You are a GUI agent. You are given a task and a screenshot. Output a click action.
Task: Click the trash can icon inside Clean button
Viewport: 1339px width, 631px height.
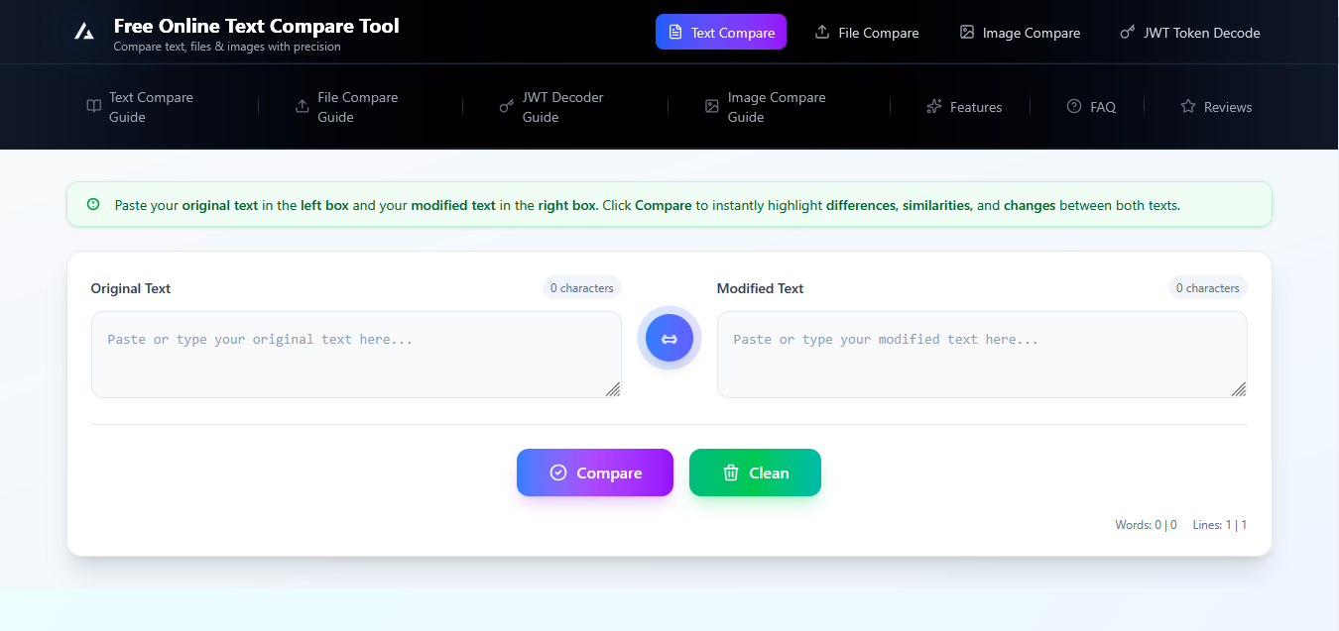(731, 473)
